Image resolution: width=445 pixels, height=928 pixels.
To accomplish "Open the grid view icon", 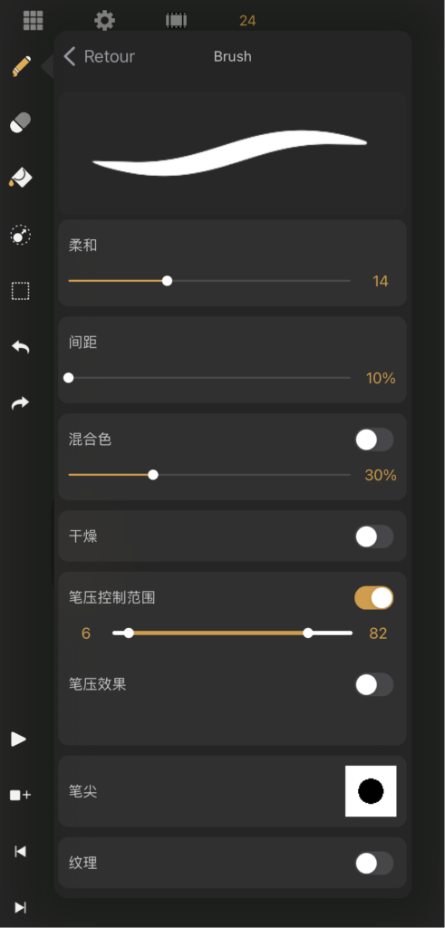I will click(x=34, y=20).
